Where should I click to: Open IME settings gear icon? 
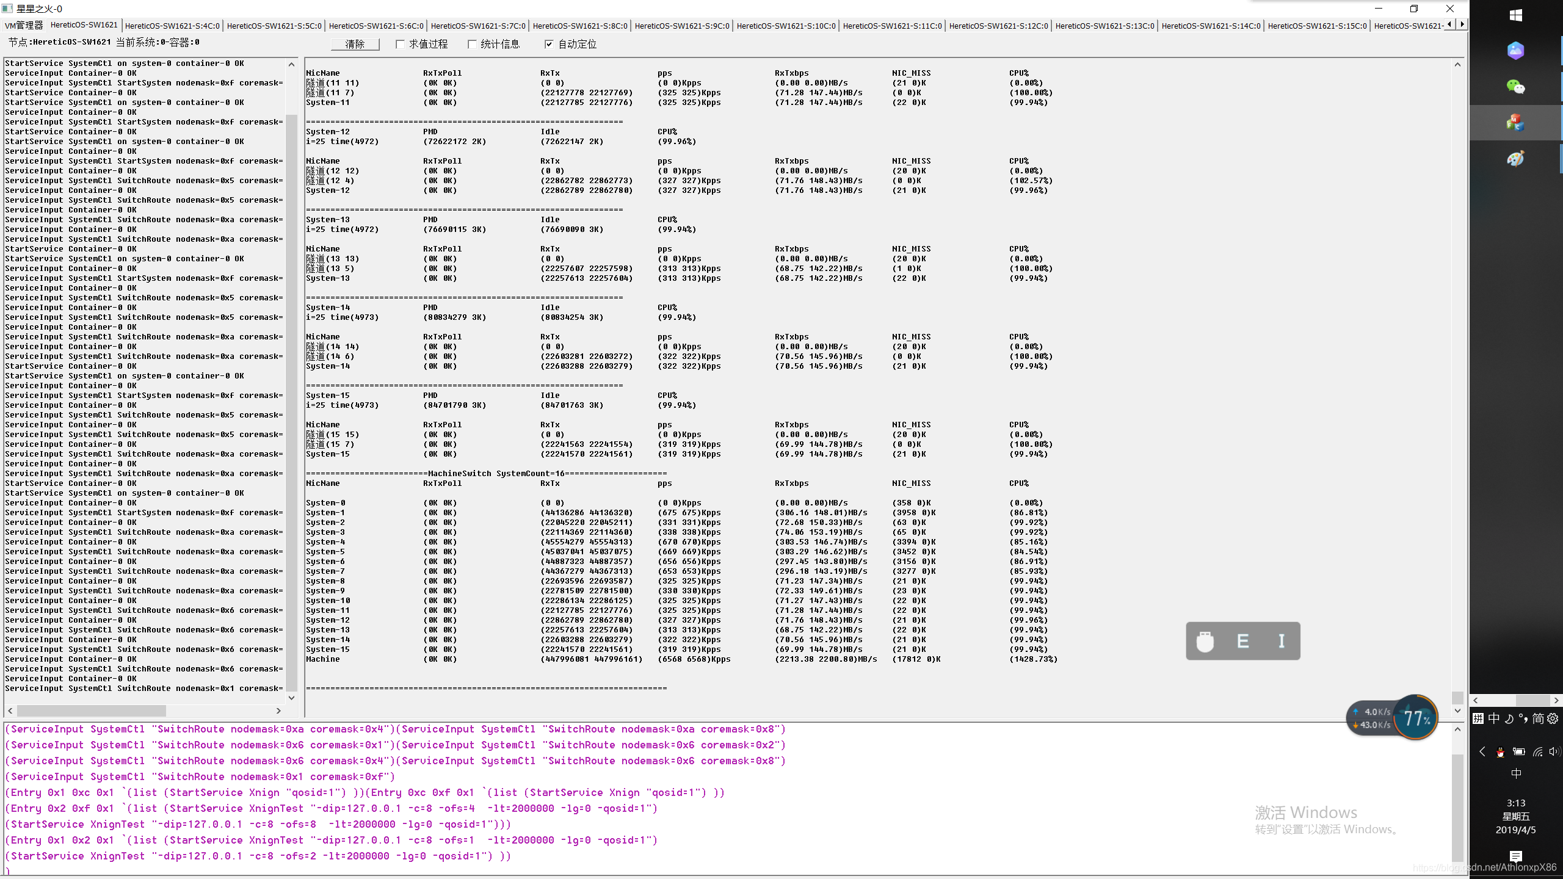(x=1553, y=718)
